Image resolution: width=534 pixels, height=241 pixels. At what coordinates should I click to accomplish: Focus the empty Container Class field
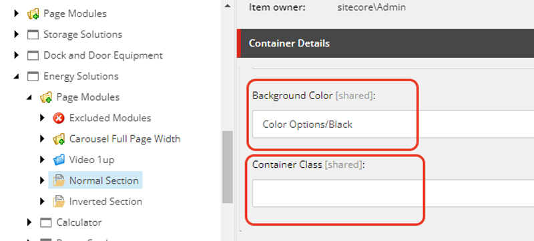coord(392,194)
